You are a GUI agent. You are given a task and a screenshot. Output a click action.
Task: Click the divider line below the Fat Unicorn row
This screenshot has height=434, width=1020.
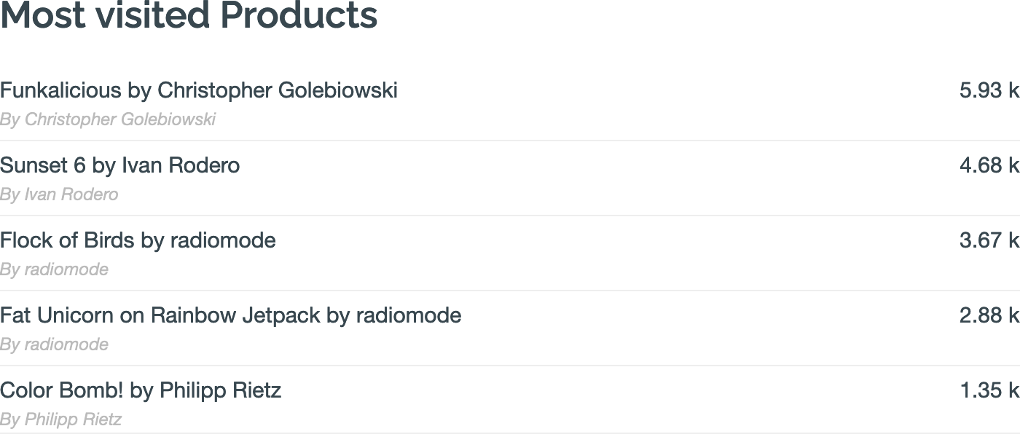pos(510,366)
